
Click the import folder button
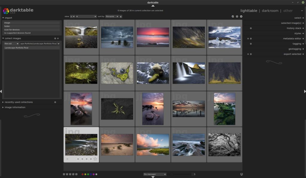(32, 26)
